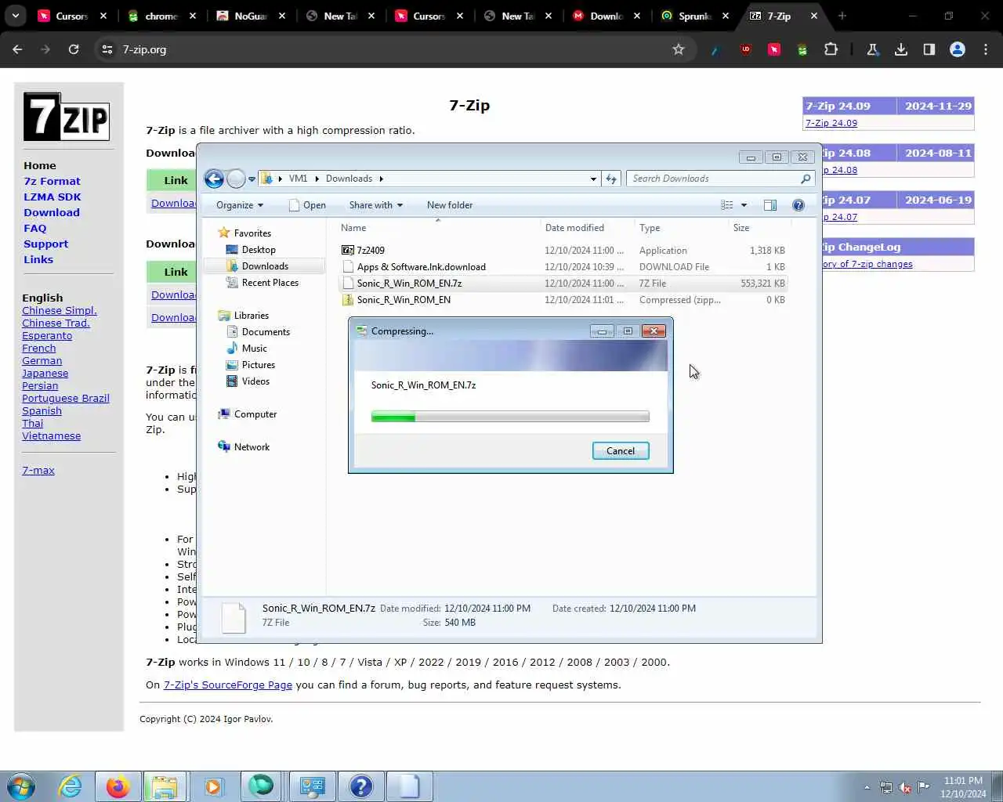
Task: Select Downloads in Favorites tree
Action: click(265, 266)
